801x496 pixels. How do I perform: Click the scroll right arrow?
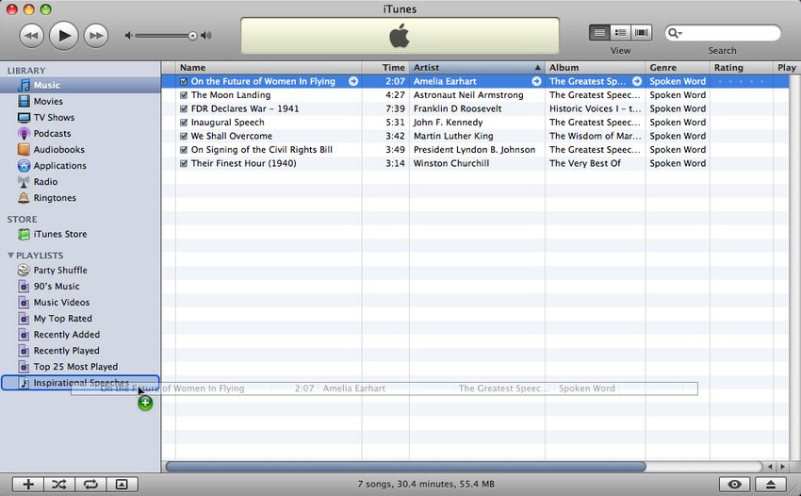pyautogui.click(x=781, y=467)
